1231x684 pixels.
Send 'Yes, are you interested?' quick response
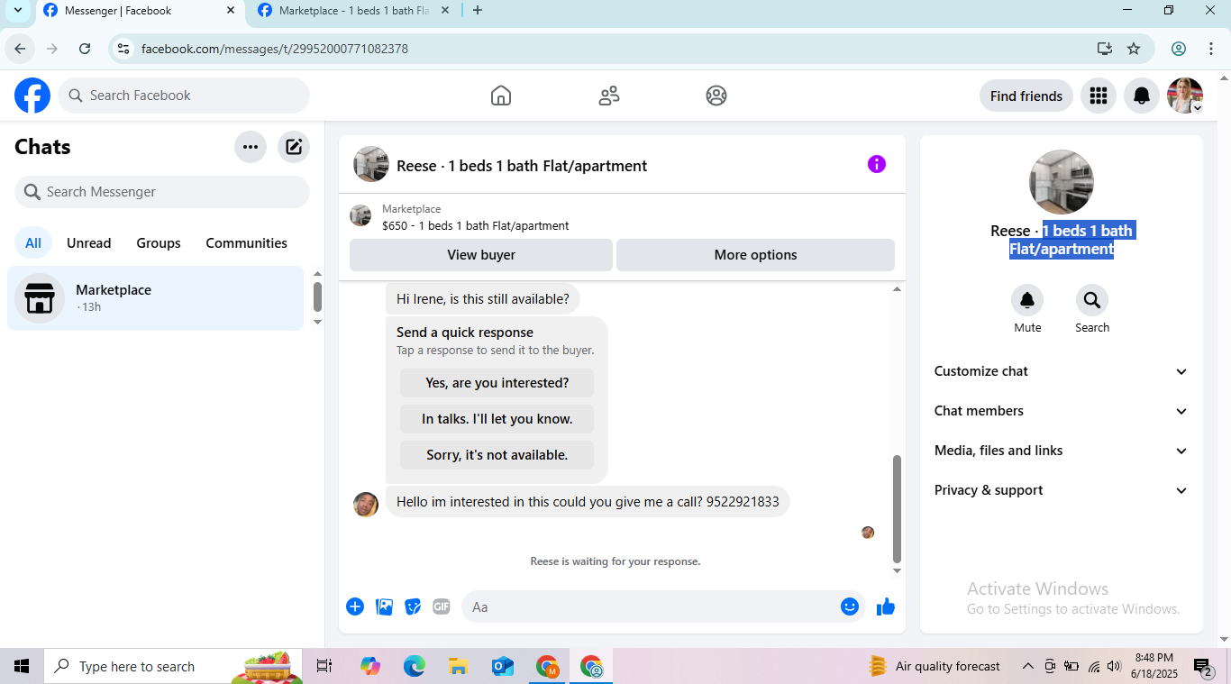pyautogui.click(x=497, y=383)
